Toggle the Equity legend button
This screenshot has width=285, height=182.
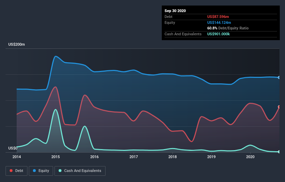coord(41,171)
